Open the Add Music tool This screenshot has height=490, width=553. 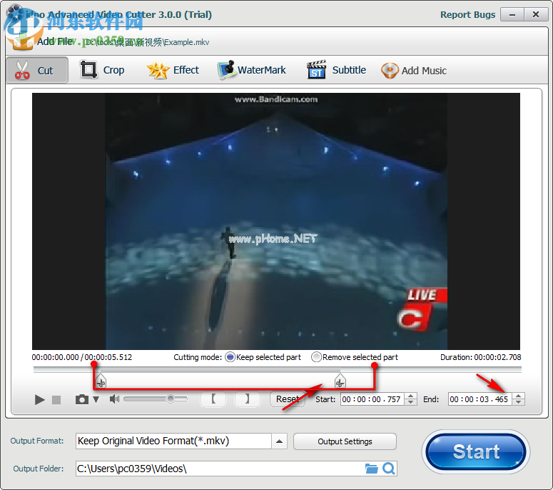tap(414, 70)
